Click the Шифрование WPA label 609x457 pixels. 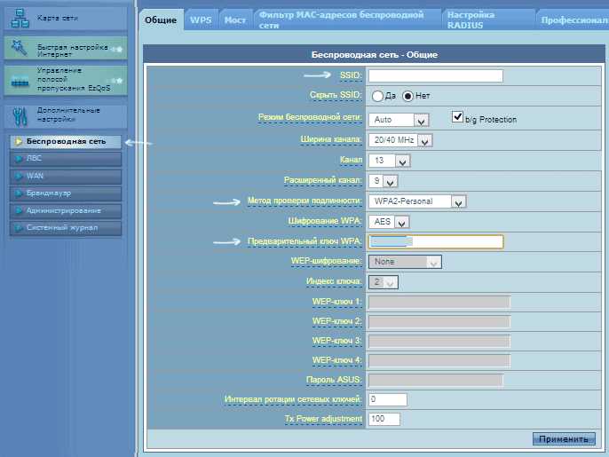coord(325,221)
